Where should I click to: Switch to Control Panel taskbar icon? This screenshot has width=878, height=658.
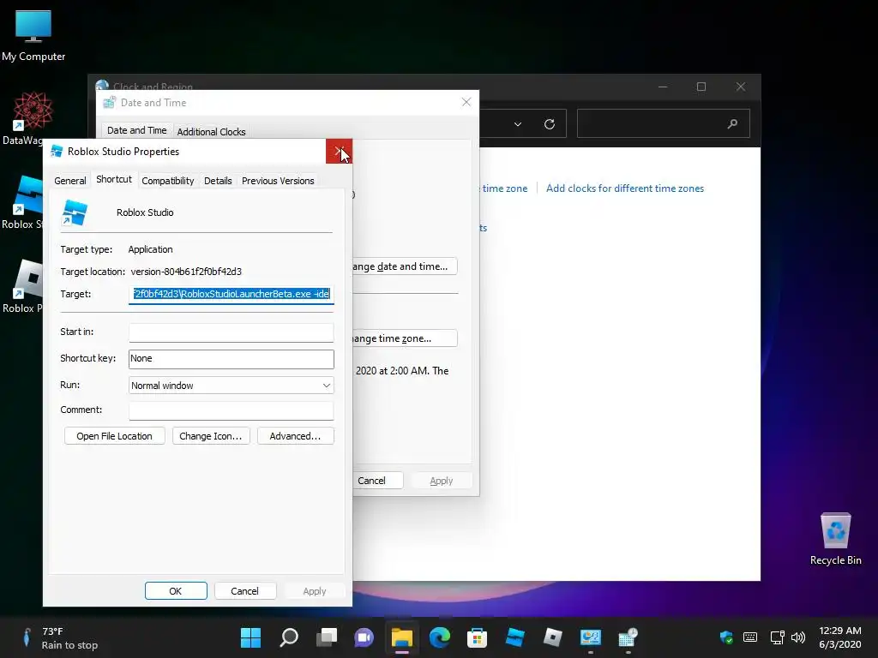tap(590, 637)
